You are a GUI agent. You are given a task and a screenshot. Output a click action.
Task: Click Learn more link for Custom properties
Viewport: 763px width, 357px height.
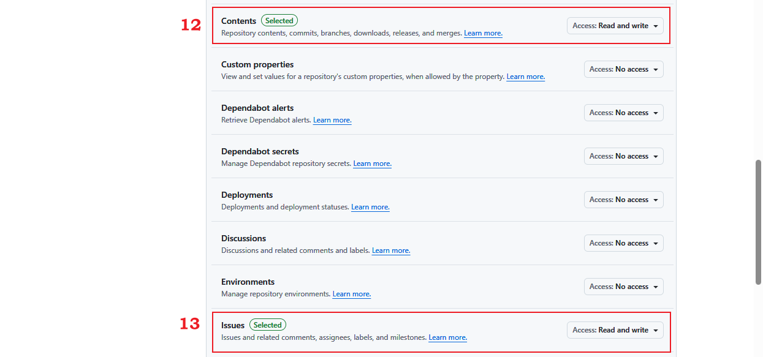[x=525, y=77]
